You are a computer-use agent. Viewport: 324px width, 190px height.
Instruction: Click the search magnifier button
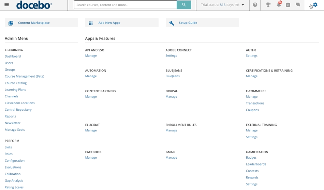pyautogui.click(x=184, y=5)
